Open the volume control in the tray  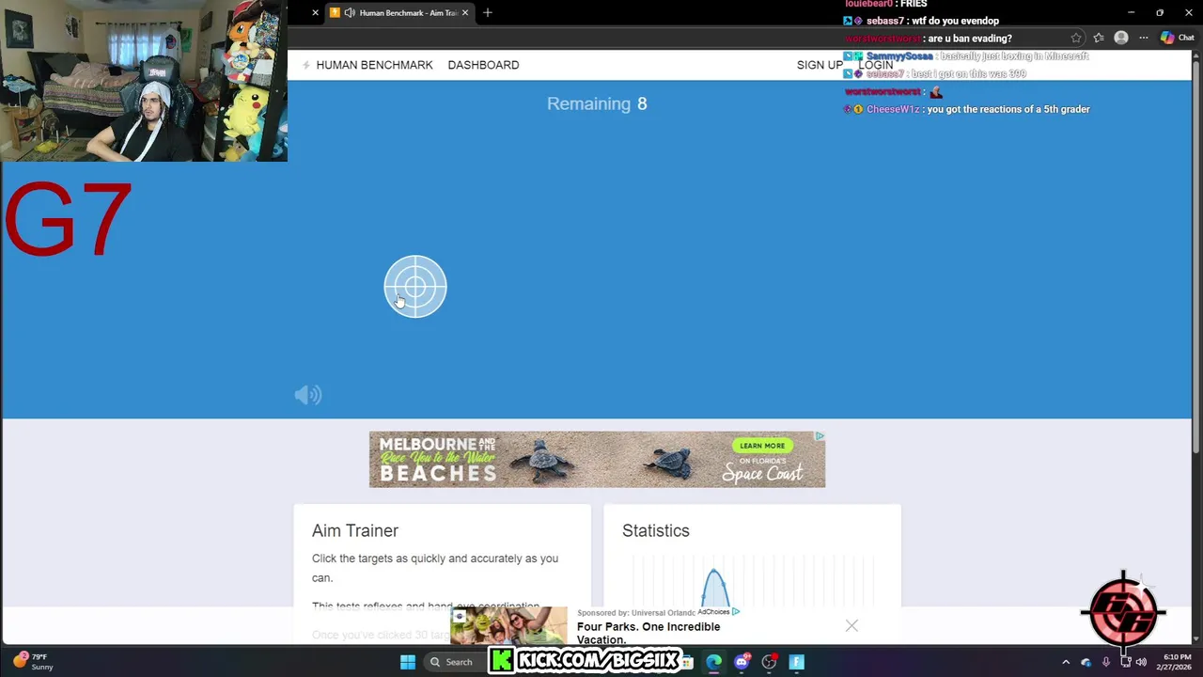pyautogui.click(x=1141, y=662)
